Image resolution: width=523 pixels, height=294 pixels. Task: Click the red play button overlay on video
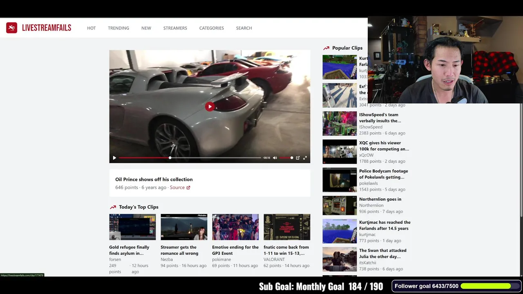point(210,107)
